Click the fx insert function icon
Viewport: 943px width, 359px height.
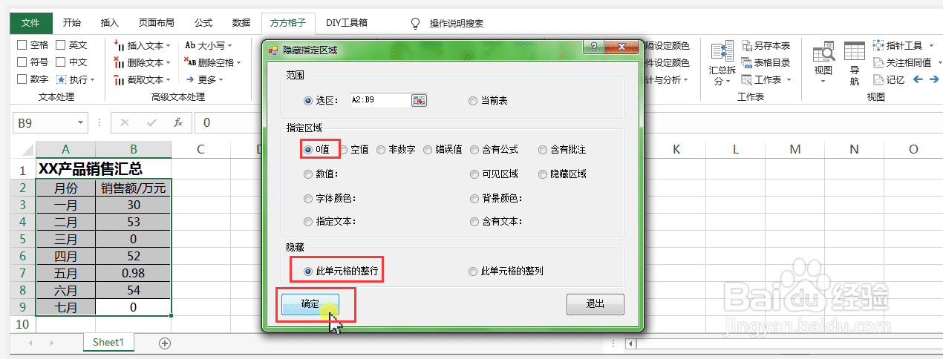(x=177, y=122)
